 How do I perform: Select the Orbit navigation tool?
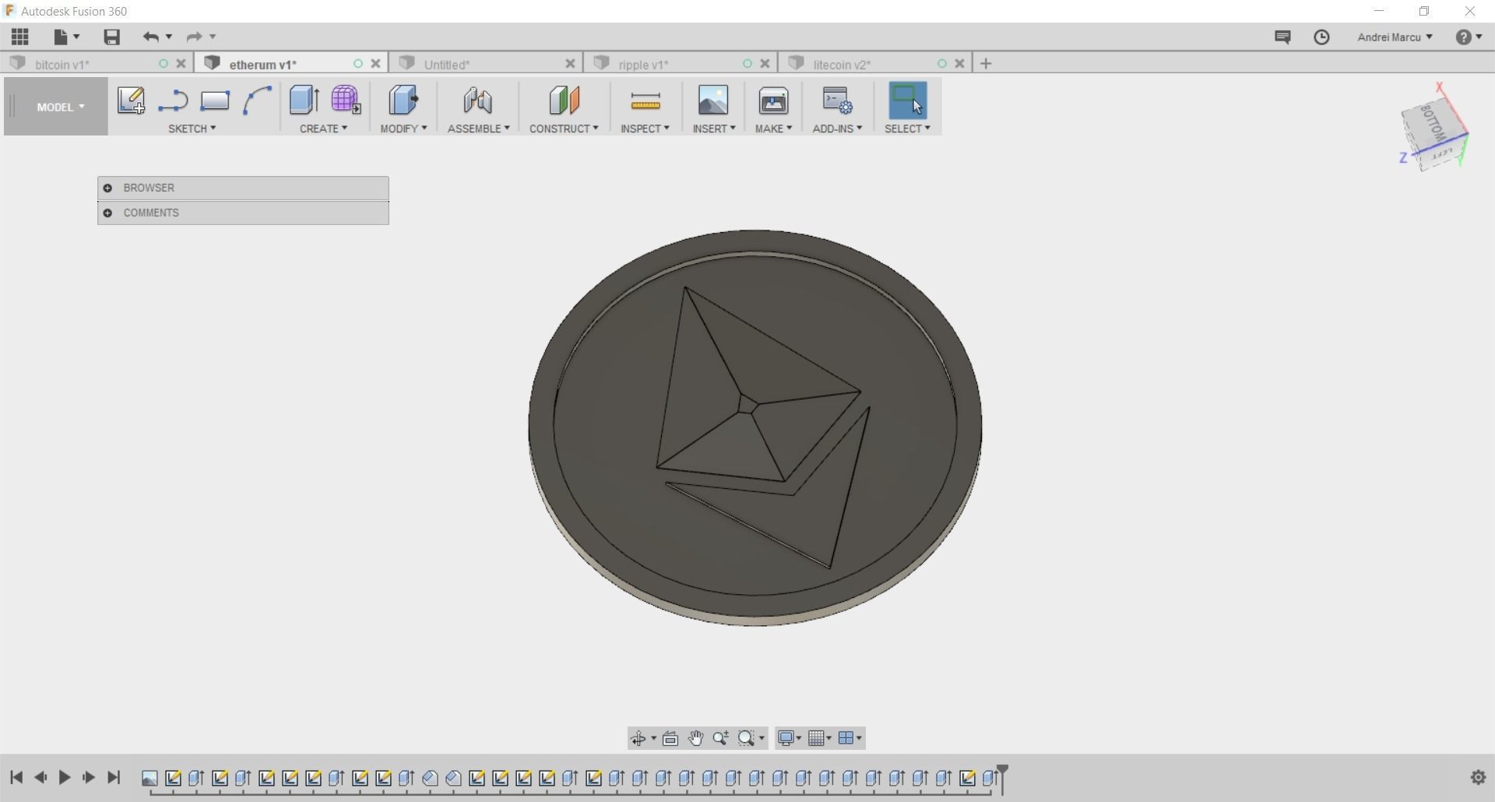click(638, 738)
